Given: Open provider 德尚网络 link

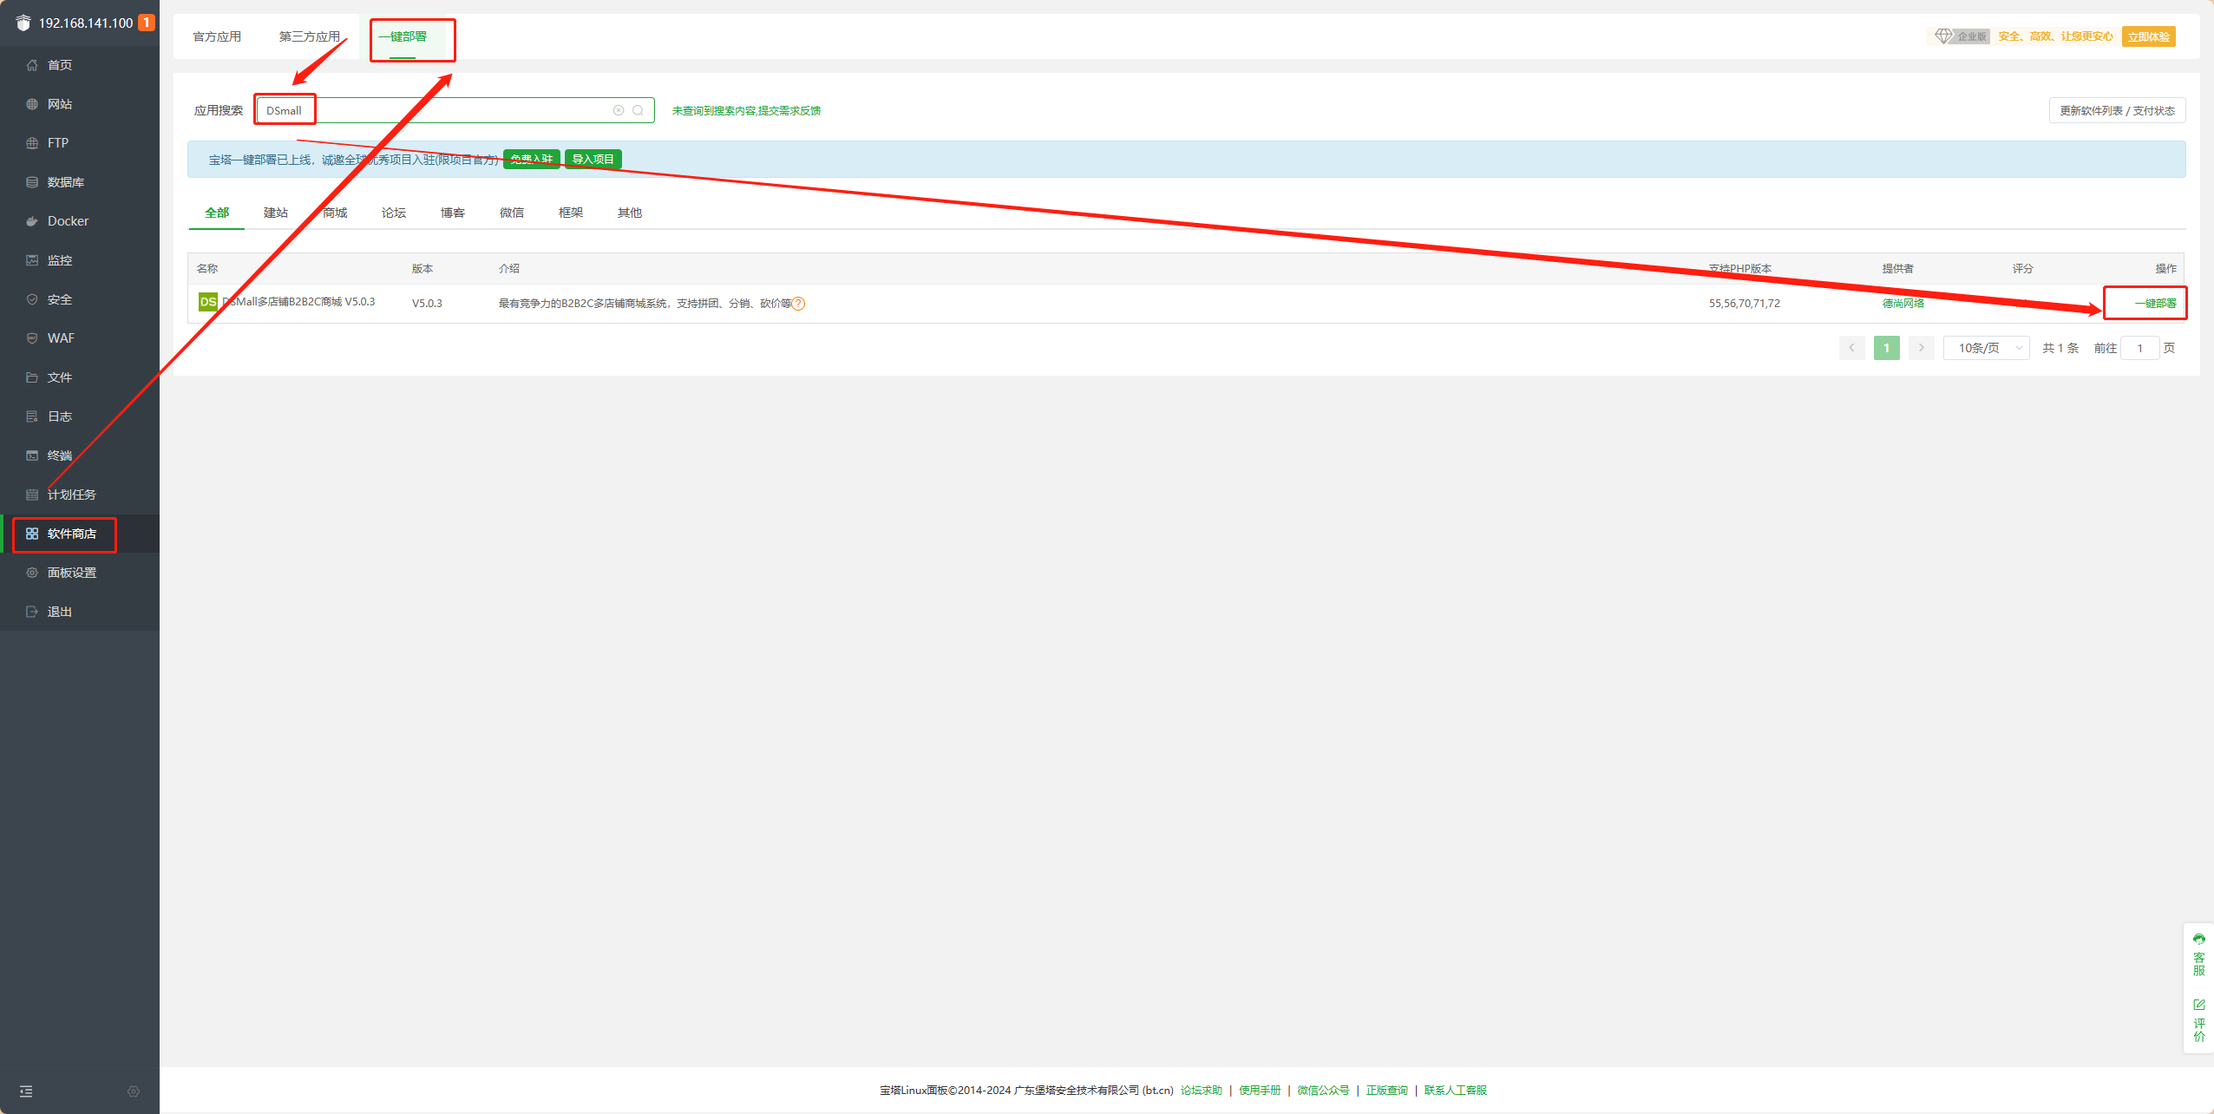Looking at the screenshot, I should [x=1903, y=304].
